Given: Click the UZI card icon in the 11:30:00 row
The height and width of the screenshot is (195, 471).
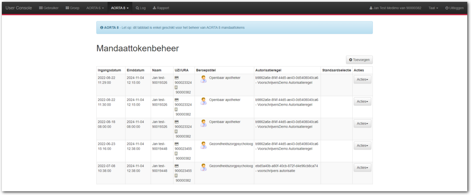Looking at the screenshot, I should (x=176, y=100).
